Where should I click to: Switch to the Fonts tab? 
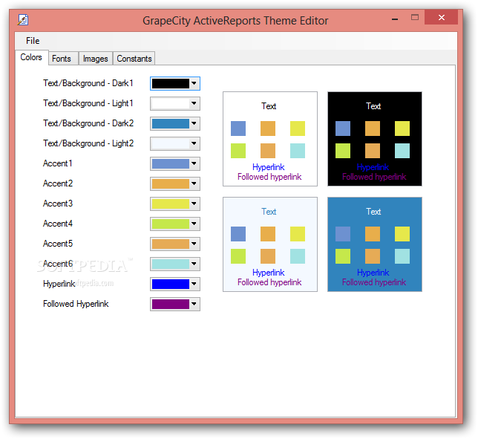point(62,59)
